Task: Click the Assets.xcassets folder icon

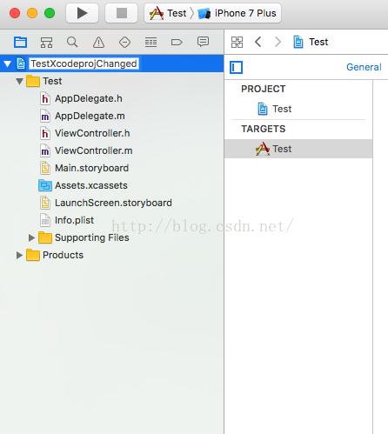Action: (45, 185)
